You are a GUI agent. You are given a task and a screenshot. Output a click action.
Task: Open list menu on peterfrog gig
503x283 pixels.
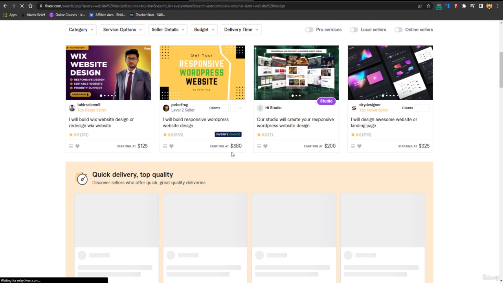tap(165, 146)
